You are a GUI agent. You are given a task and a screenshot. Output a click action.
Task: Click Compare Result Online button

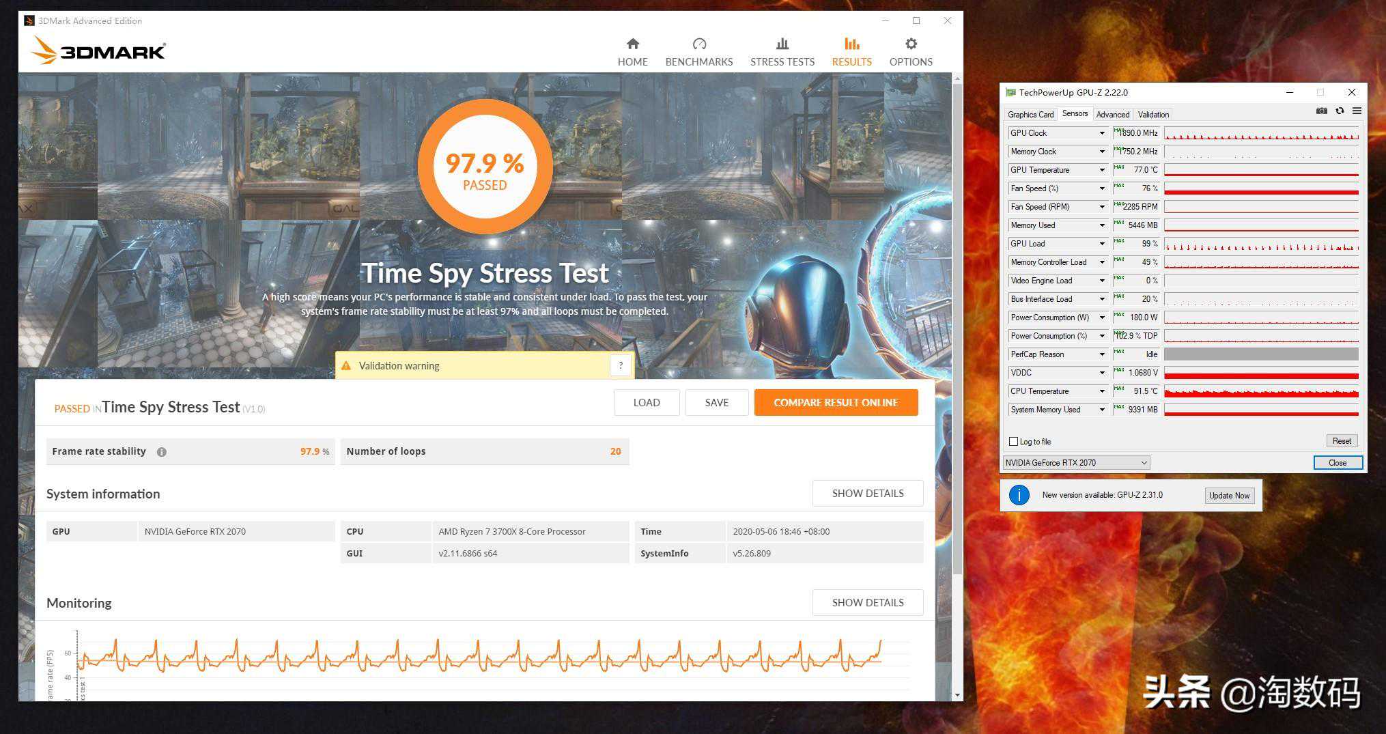[836, 403]
